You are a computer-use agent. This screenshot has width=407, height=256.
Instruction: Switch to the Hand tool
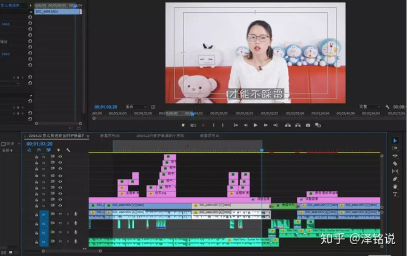click(395, 186)
